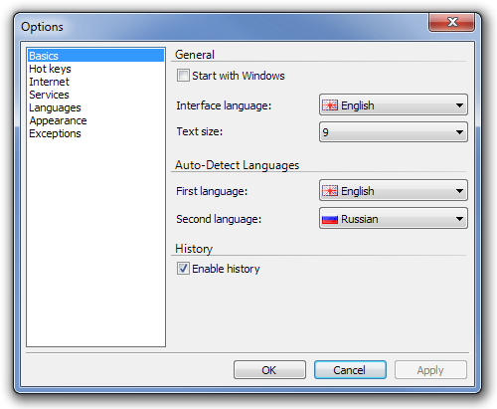Enable the Start with Windows checkbox
497x409 pixels.
coord(183,76)
